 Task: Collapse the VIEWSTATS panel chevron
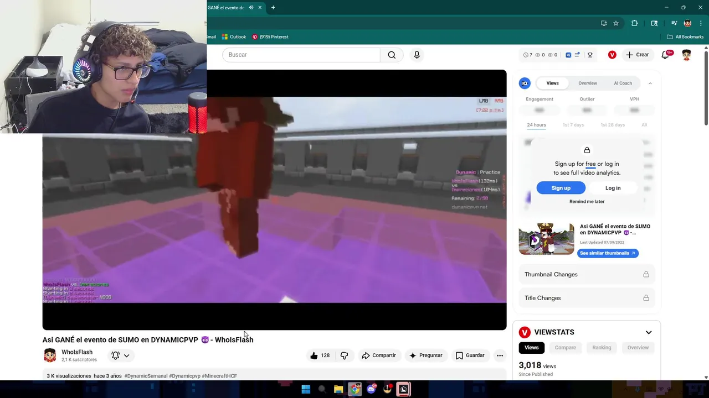pos(649,332)
